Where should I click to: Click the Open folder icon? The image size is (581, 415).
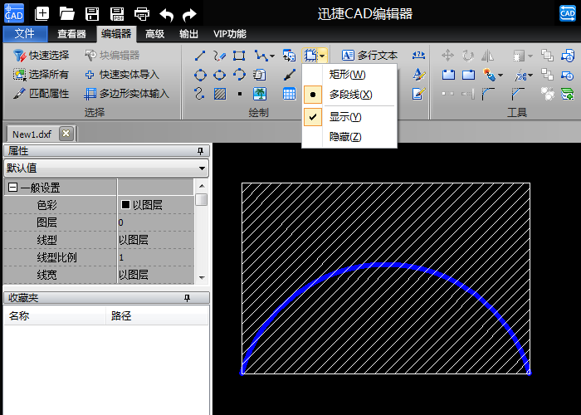(x=67, y=14)
